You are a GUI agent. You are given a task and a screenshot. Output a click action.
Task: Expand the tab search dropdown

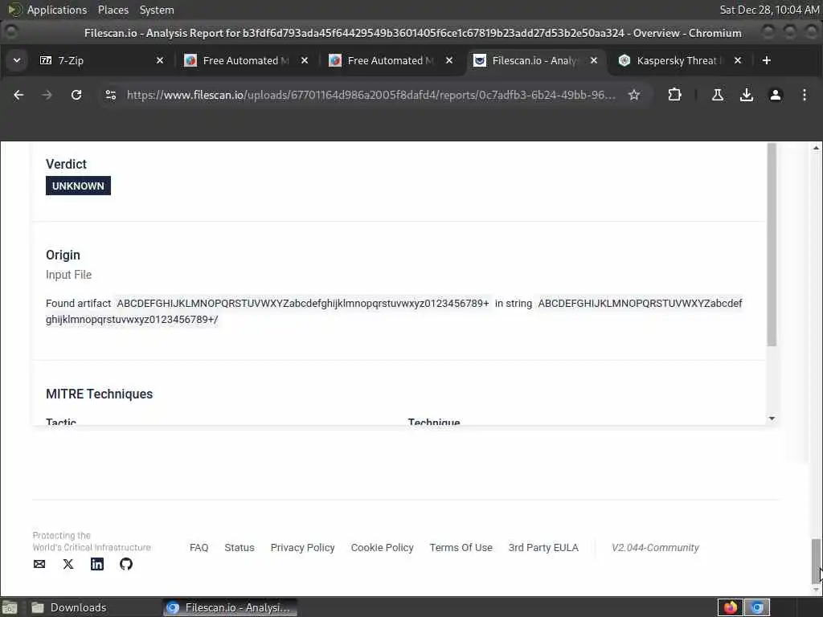[x=17, y=61]
